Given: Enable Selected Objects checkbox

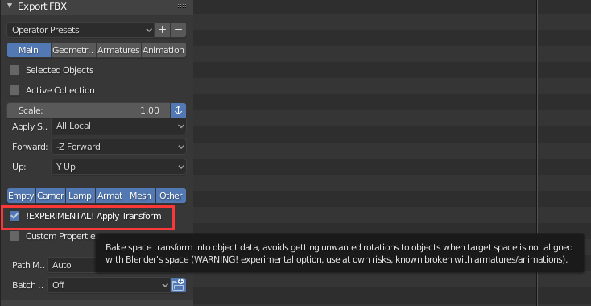Looking at the screenshot, I should point(14,70).
